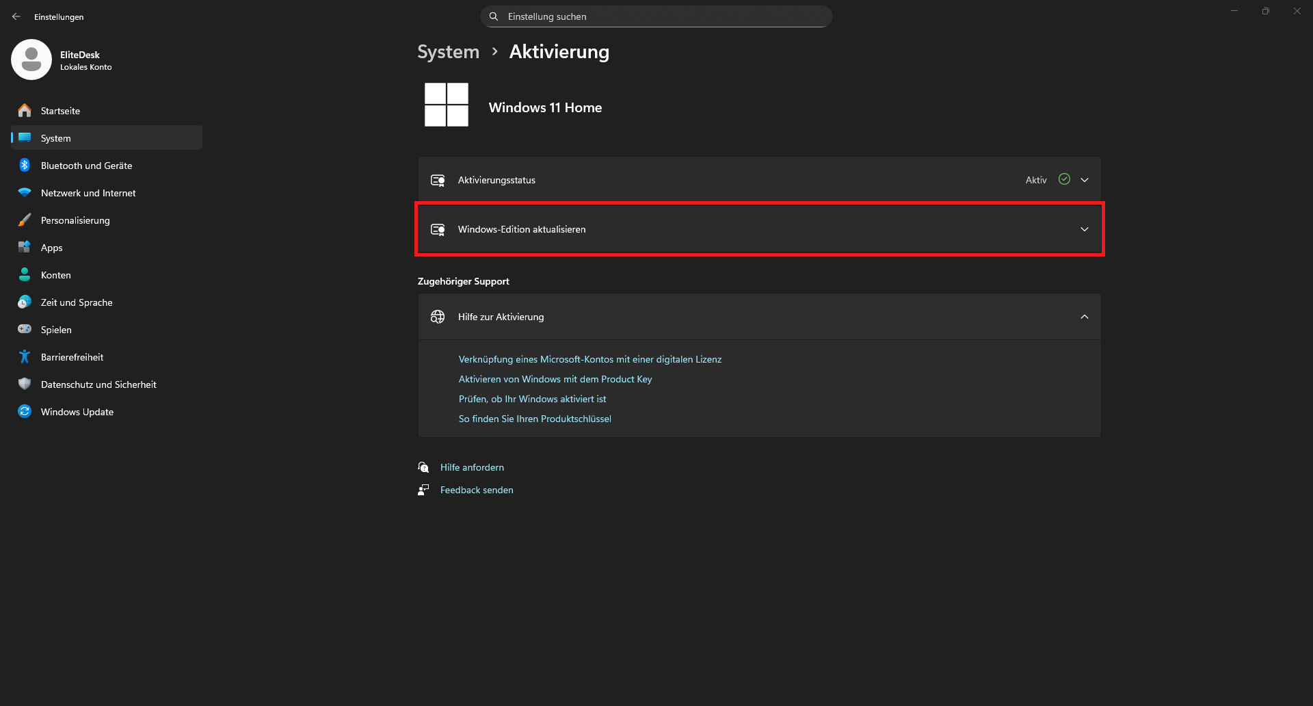Open Prüfen, ob Ihr Windows aktiviert ist
This screenshot has height=706, width=1313.
532,399
